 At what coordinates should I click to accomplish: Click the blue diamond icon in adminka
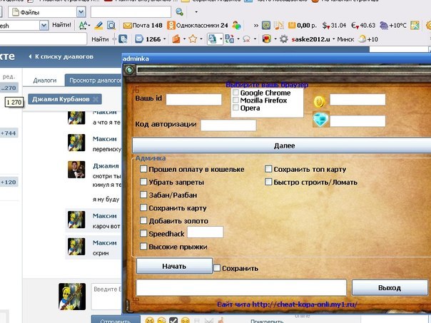321,120
